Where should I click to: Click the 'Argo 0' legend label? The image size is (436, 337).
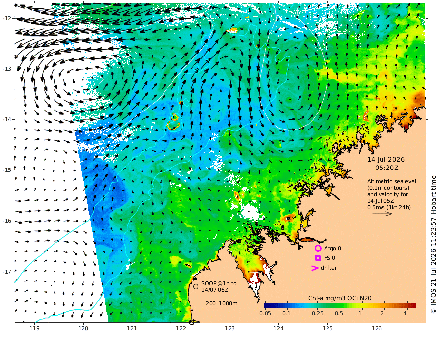point(332,248)
